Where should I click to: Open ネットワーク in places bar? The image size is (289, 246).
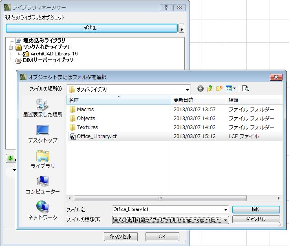tap(42, 211)
